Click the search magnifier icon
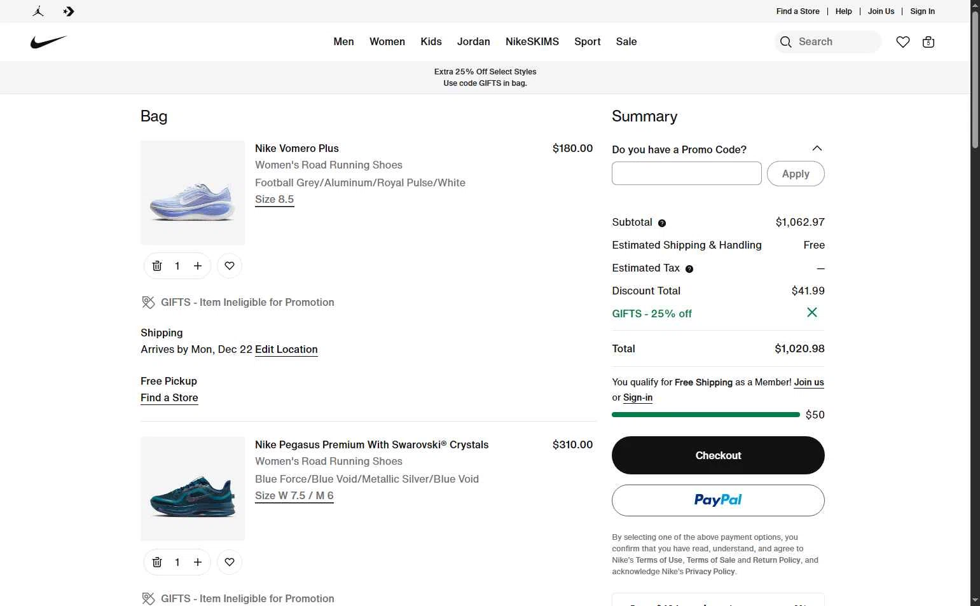 point(786,42)
